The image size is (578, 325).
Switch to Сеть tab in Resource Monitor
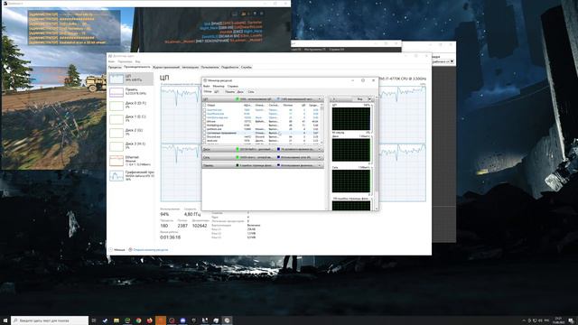pos(251,91)
